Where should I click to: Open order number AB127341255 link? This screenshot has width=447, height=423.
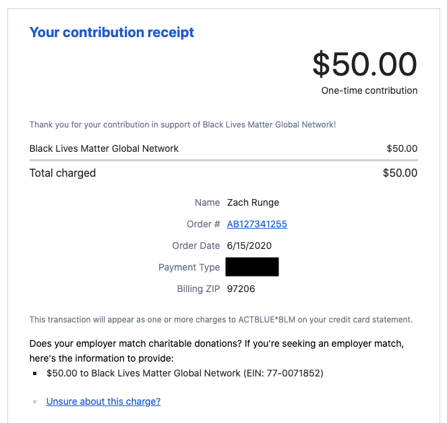[257, 224]
